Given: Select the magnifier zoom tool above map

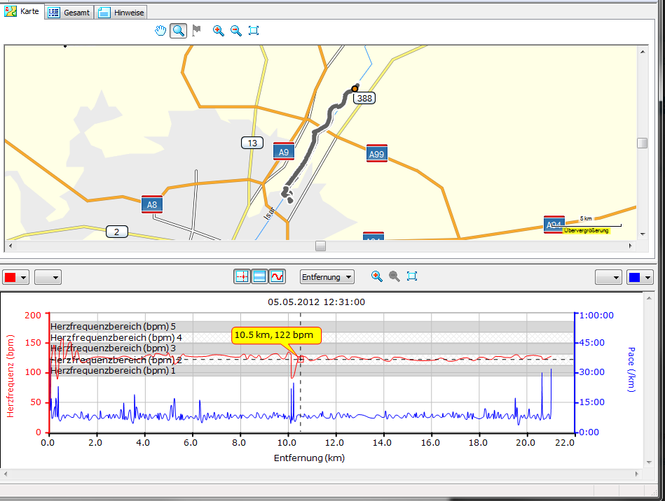Looking at the screenshot, I should (x=179, y=30).
